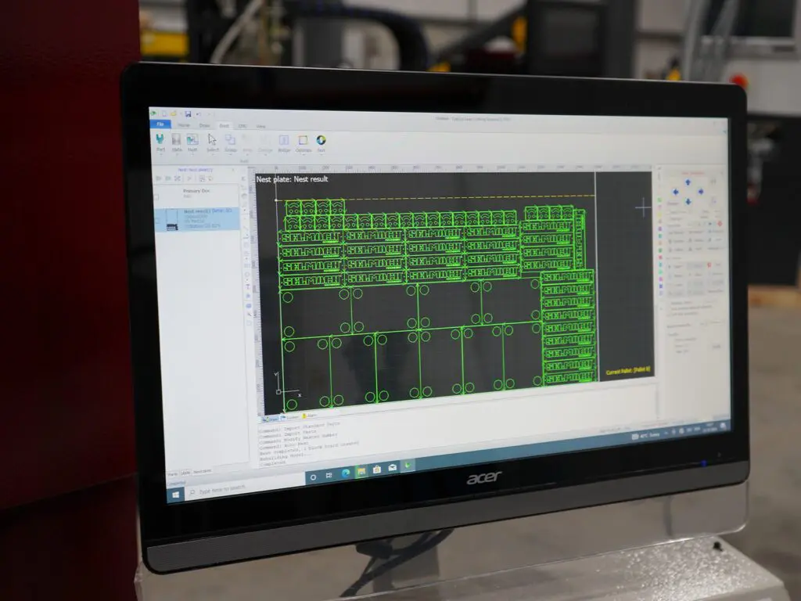
Task: Click the green layer color swatch at top of layer strip
Action: (x=659, y=200)
